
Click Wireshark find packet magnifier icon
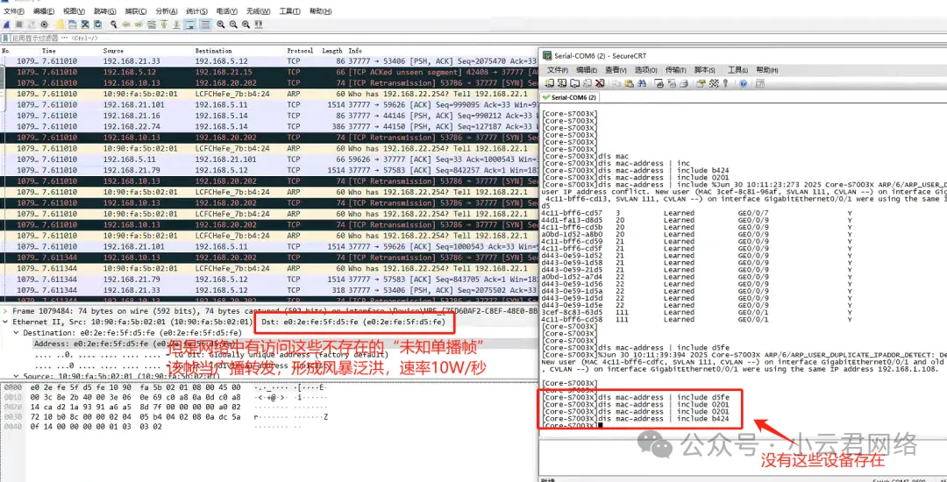click(113, 25)
